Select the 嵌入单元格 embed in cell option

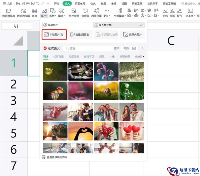(x=119, y=25)
